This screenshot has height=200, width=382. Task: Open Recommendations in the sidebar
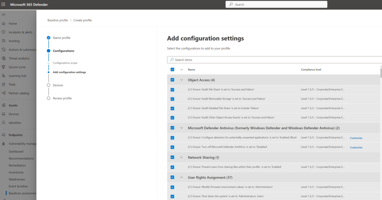point(21,158)
